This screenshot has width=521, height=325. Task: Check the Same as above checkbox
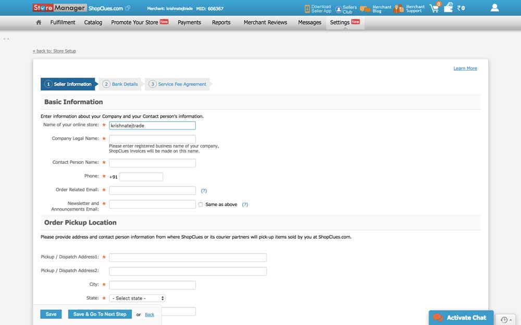tap(201, 204)
